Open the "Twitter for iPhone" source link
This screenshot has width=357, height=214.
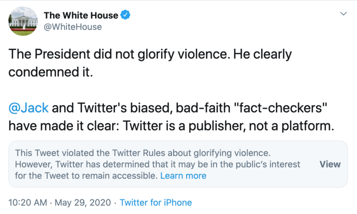coord(156,202)
